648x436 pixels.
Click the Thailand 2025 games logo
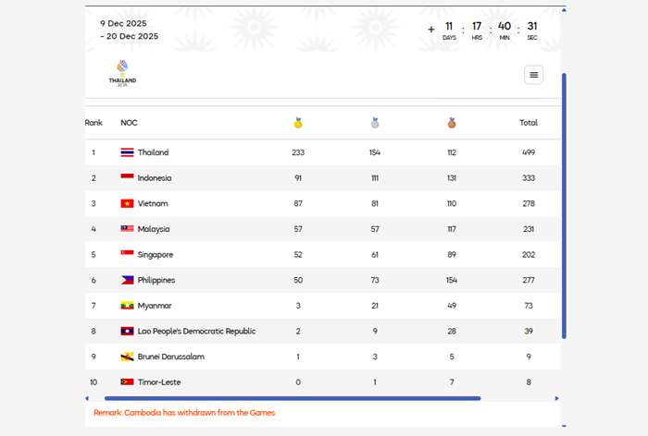tap(122, 72)
